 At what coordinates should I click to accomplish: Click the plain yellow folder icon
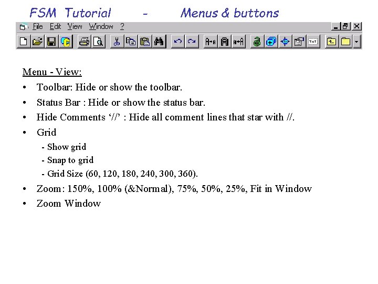[345, 42]
